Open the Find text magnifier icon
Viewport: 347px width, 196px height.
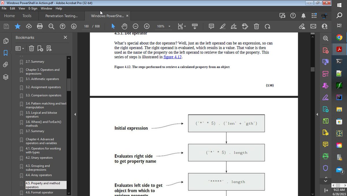pyautogui.click(x=51, y=26)
